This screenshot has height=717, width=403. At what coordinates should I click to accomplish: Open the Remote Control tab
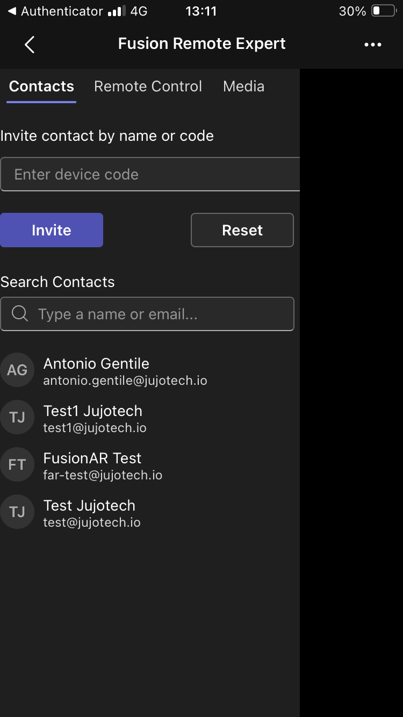pyautogui.click(x=148, y=87)
